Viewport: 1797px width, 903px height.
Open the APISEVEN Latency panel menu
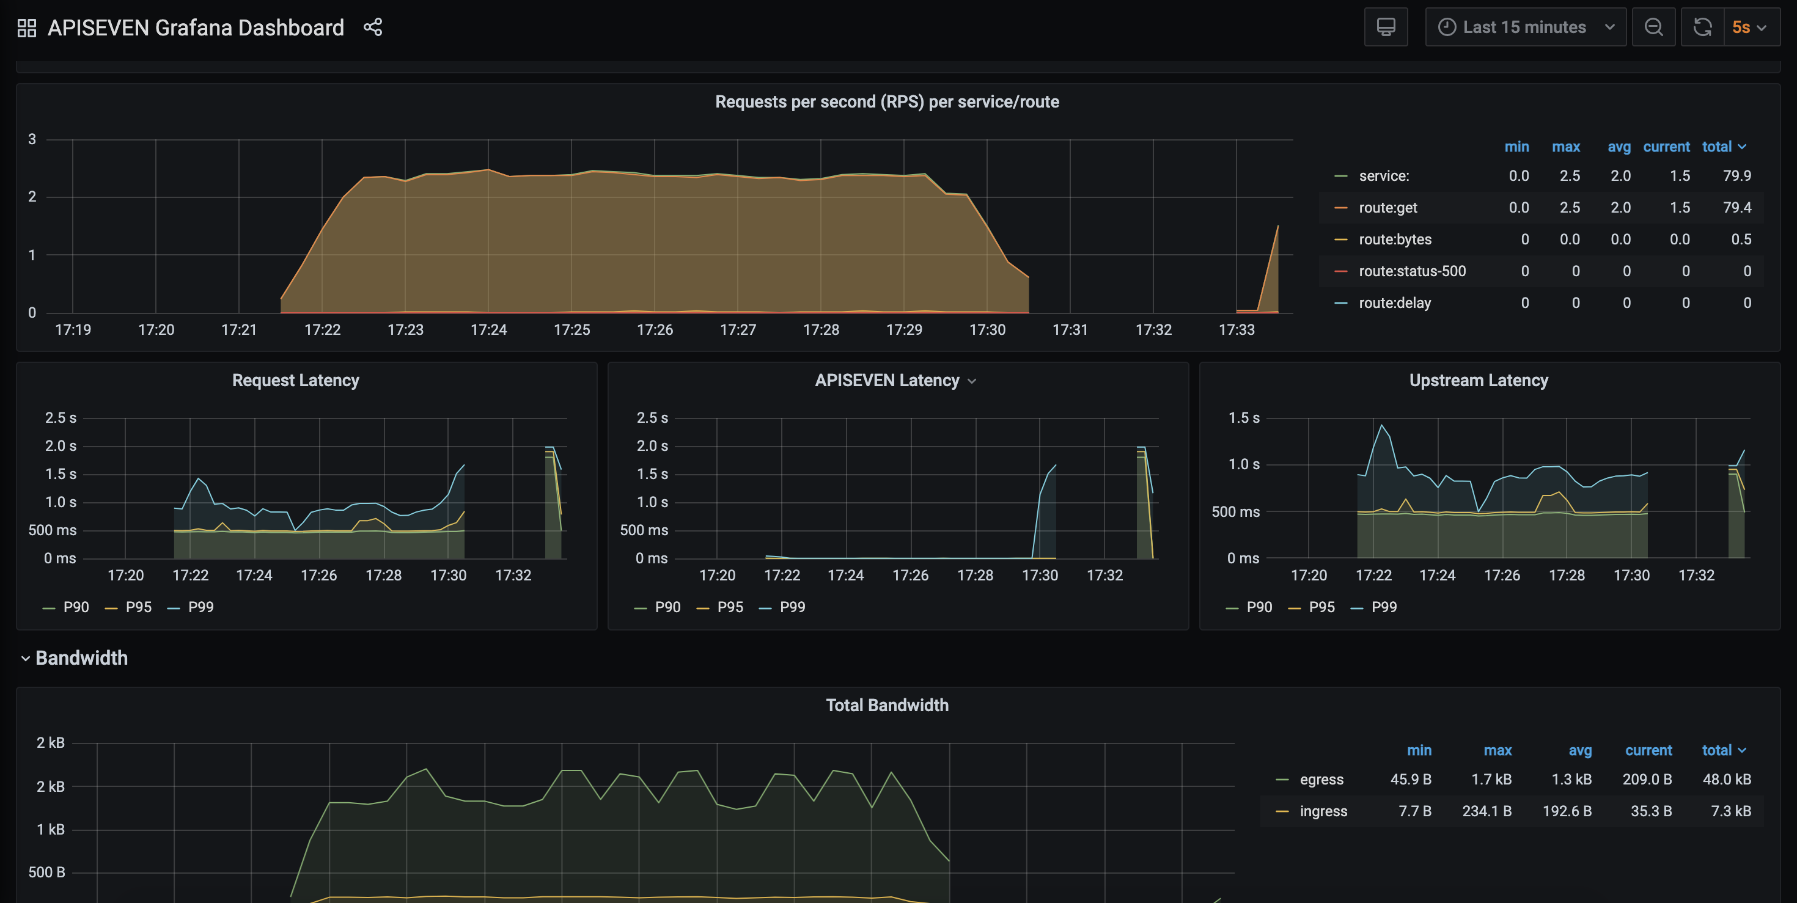click(x=972, y=381)
